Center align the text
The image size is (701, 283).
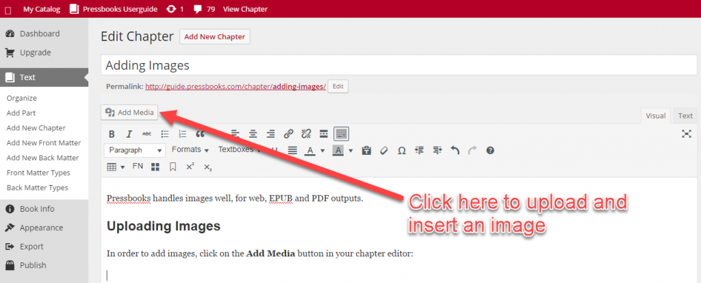point(253,134)
